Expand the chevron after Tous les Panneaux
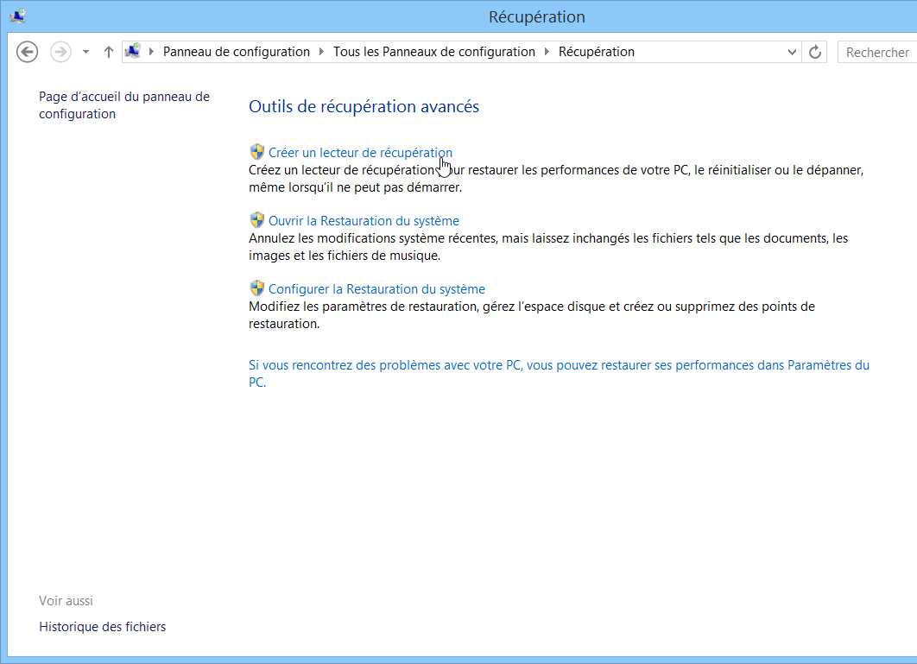917x664 pixels. 546,51
